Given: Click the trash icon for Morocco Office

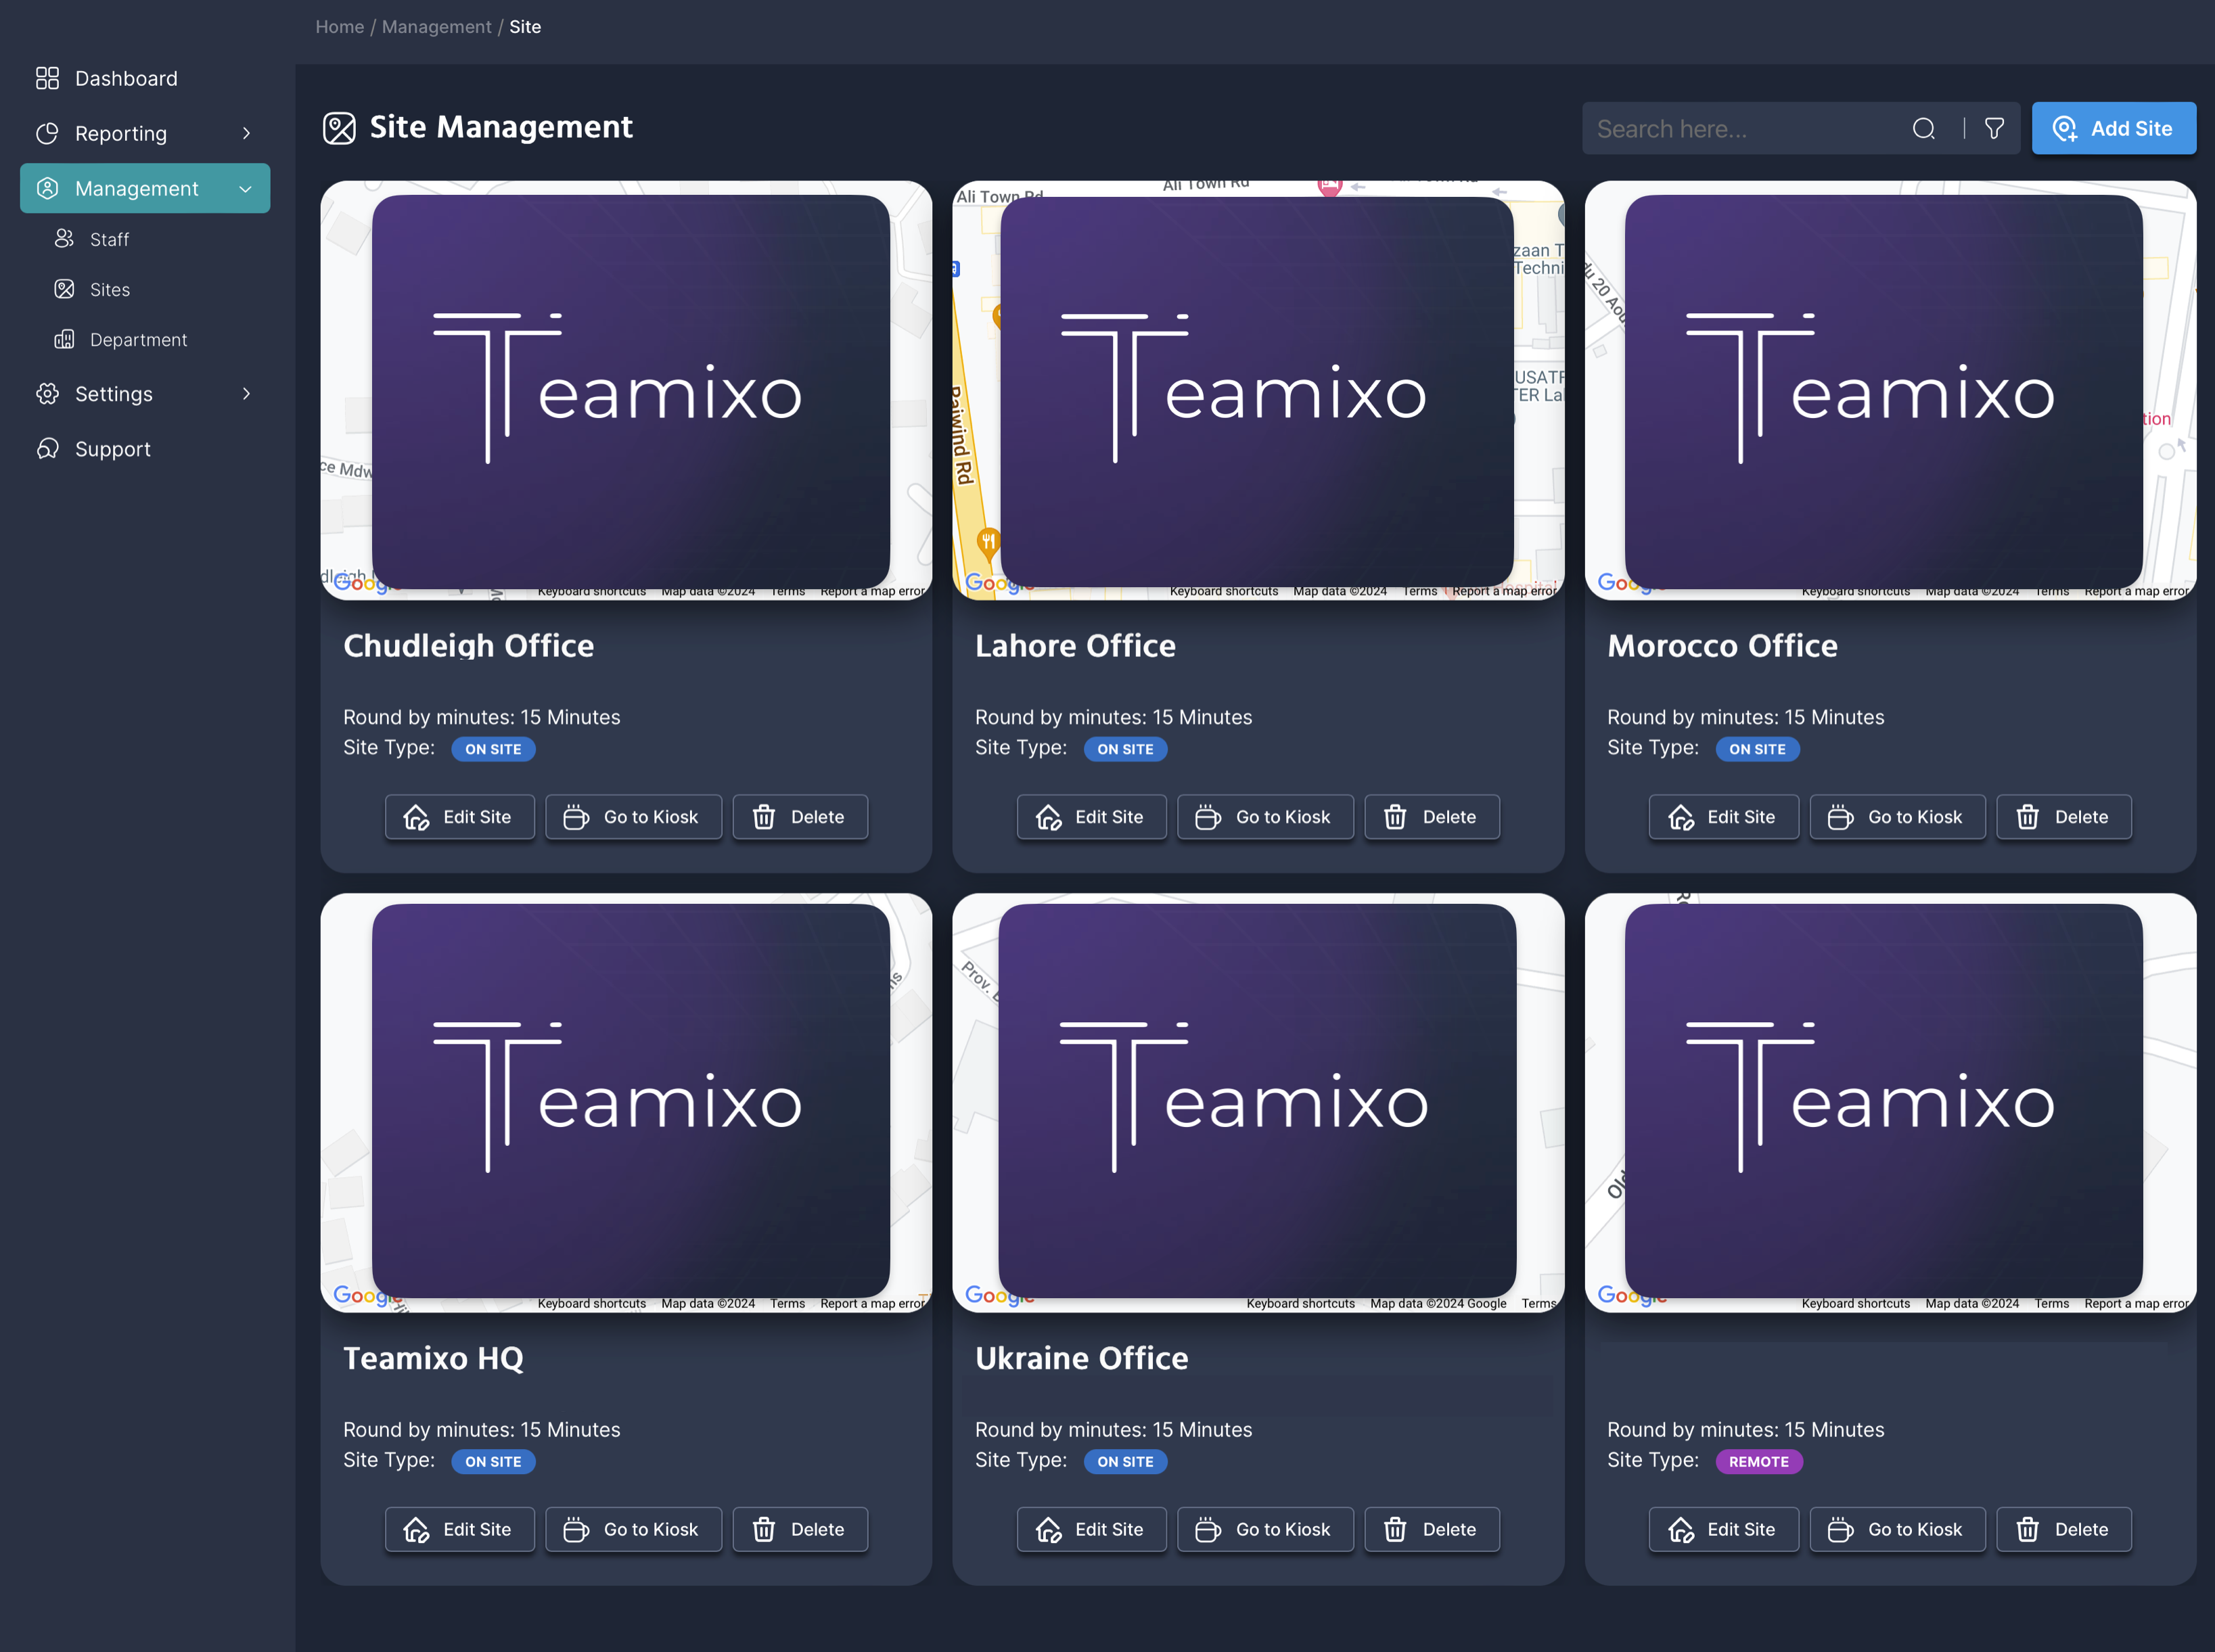Looking at the screenshot, I should [x=2028, y=817].
